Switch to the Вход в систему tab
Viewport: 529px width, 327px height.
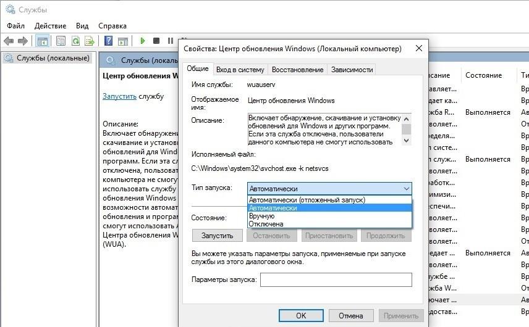pyautogui.click(x=240, y=69)
